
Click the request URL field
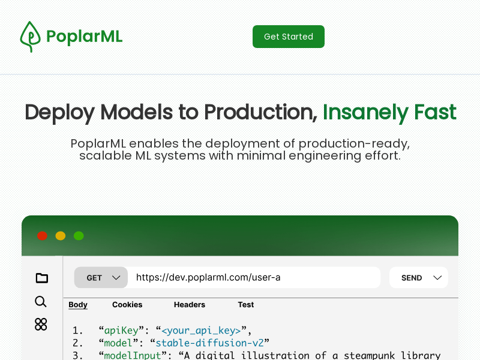click(254, 277)
